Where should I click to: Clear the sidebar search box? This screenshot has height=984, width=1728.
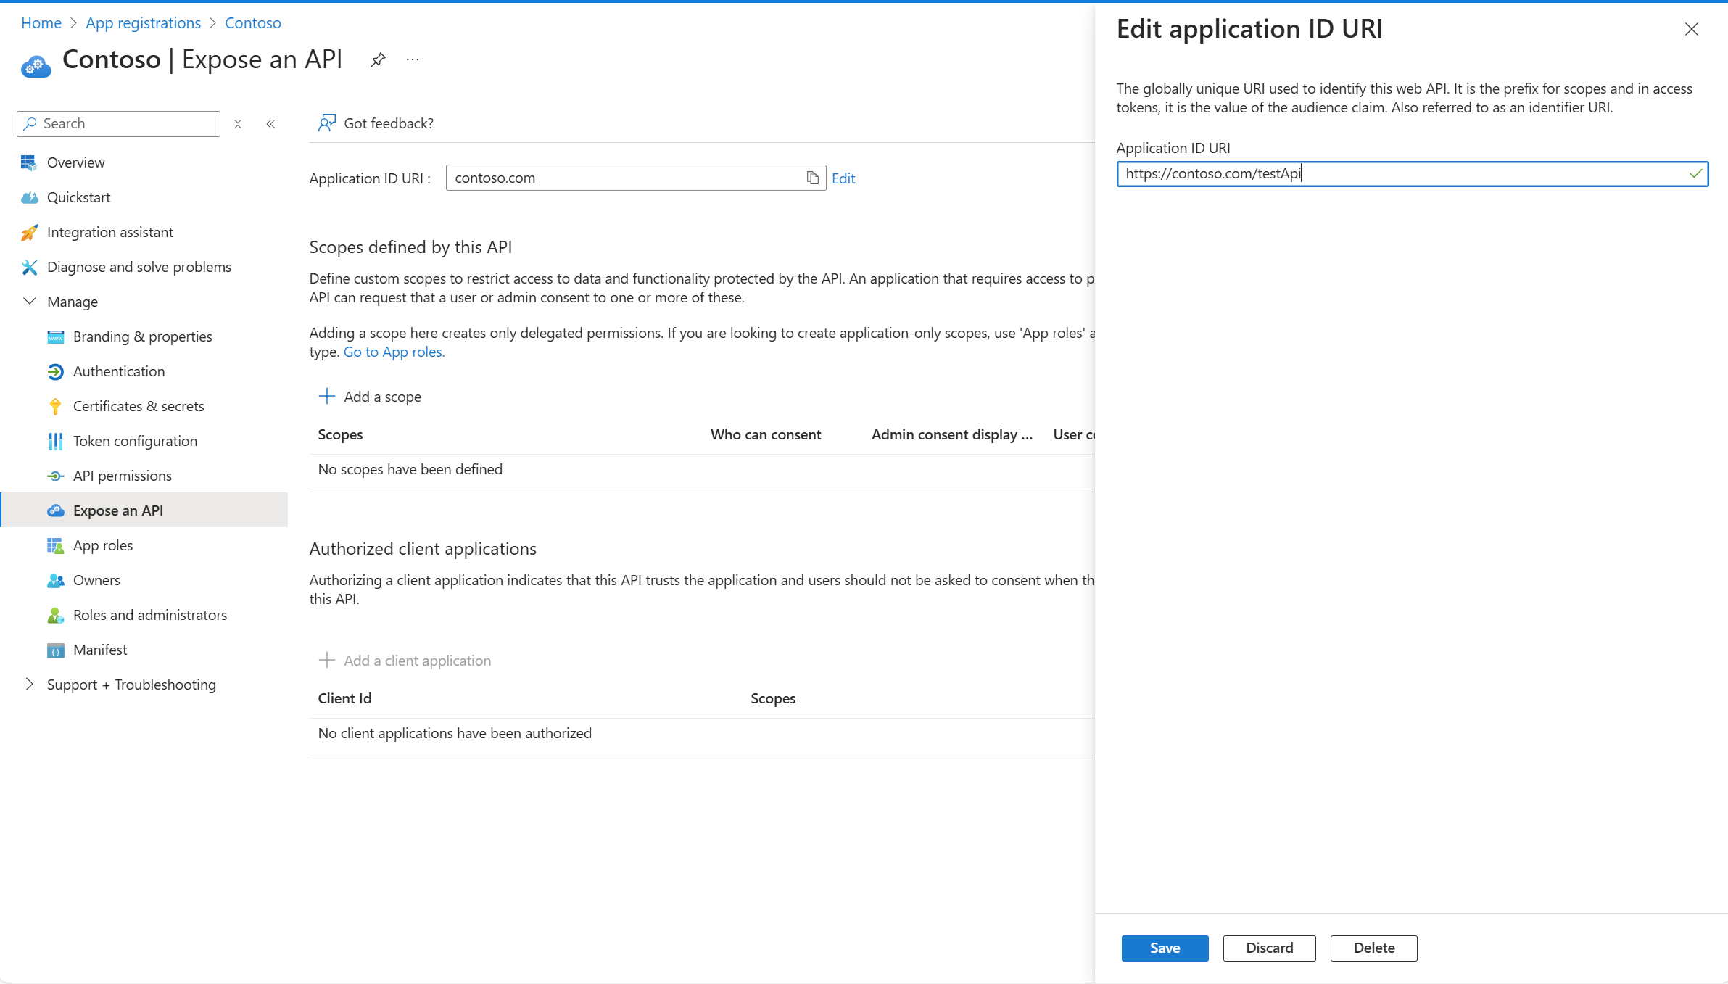tap(238, 124)
